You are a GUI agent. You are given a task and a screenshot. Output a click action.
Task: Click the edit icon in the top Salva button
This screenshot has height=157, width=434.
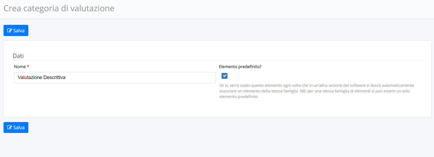coord(9,30)
